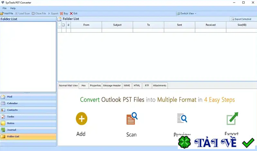Click the Export toolbar button
257x151 pixels.
tap(53, 14)
